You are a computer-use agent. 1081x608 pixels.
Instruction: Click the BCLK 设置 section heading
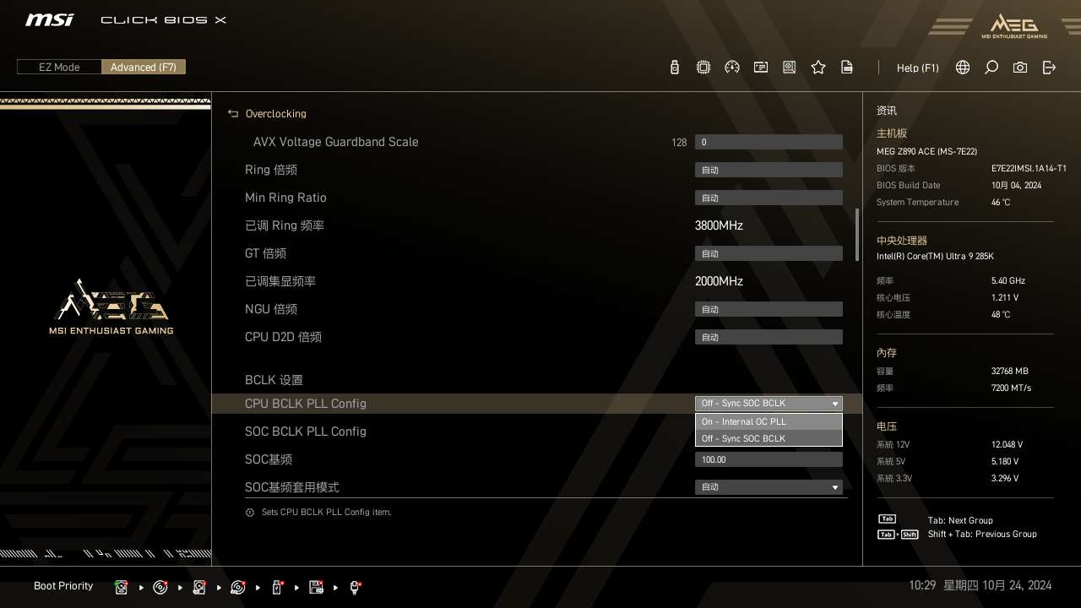point(274,380)
